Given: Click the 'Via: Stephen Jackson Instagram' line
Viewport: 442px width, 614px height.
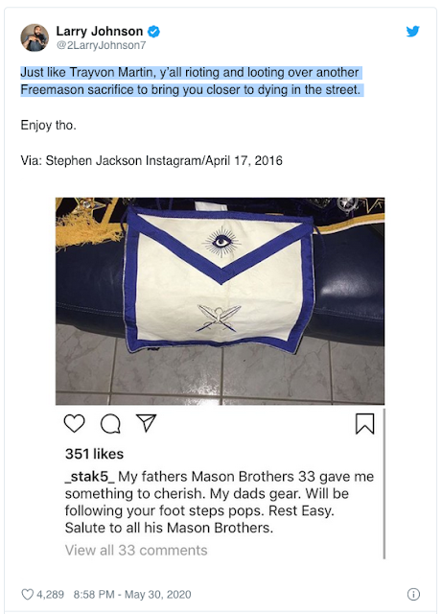Looking at the screenshot, I should click(151, 160).
